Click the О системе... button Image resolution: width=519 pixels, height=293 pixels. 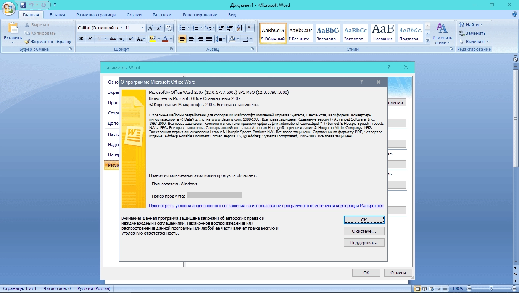[364, 231]
